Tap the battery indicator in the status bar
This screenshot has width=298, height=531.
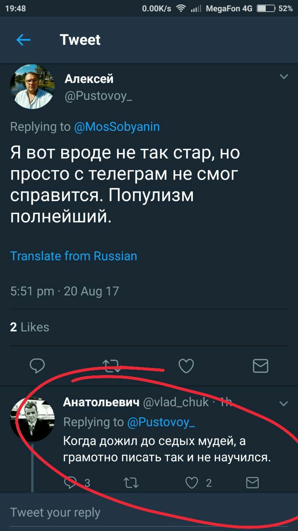coord(266,8)
